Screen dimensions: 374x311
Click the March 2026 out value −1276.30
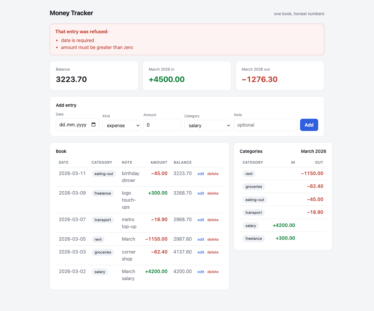point(259,79)
